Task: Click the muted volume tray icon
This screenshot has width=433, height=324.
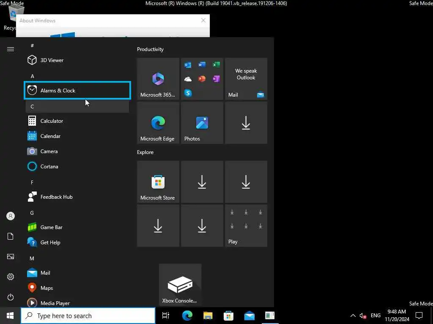Action: 363,316
